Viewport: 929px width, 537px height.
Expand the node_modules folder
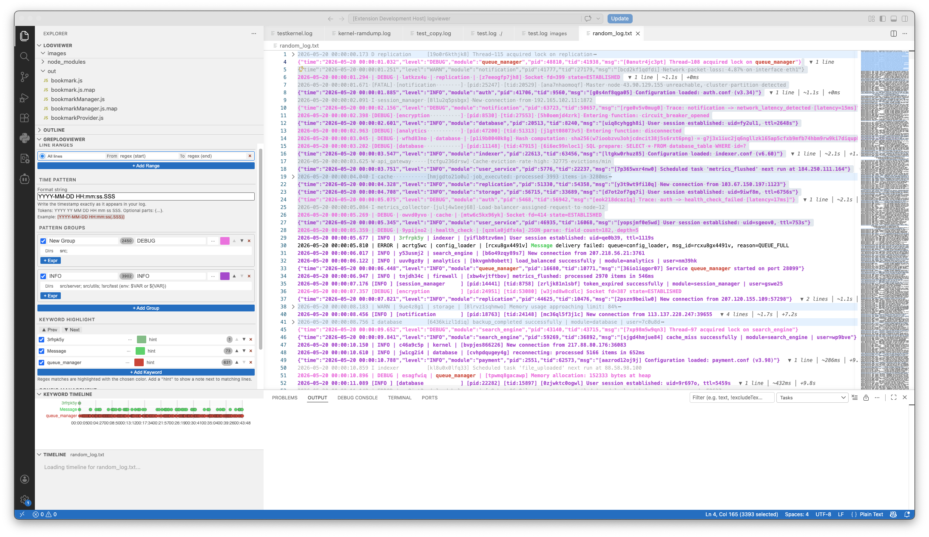point(66,62)
